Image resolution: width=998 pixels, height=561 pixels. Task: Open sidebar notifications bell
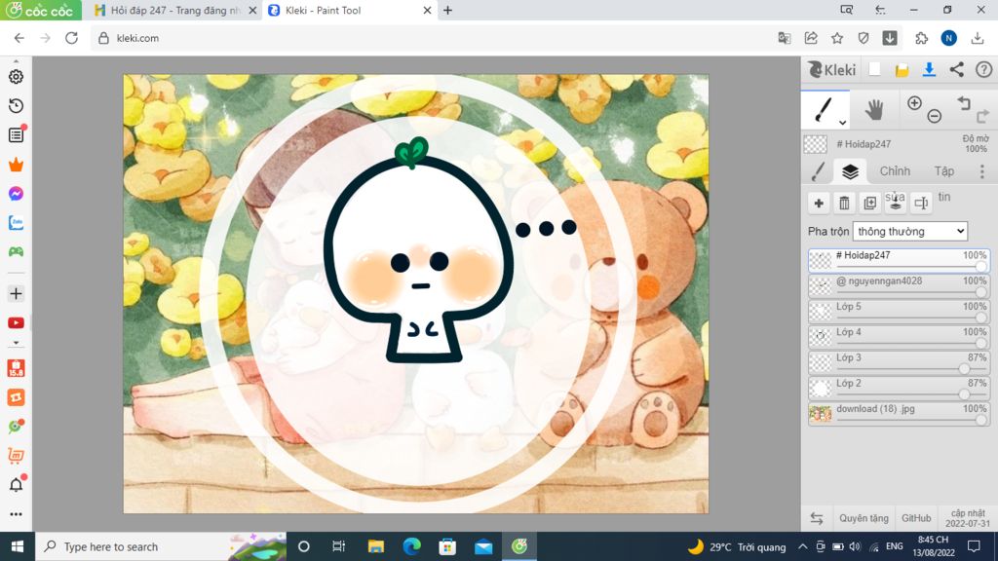16,485
